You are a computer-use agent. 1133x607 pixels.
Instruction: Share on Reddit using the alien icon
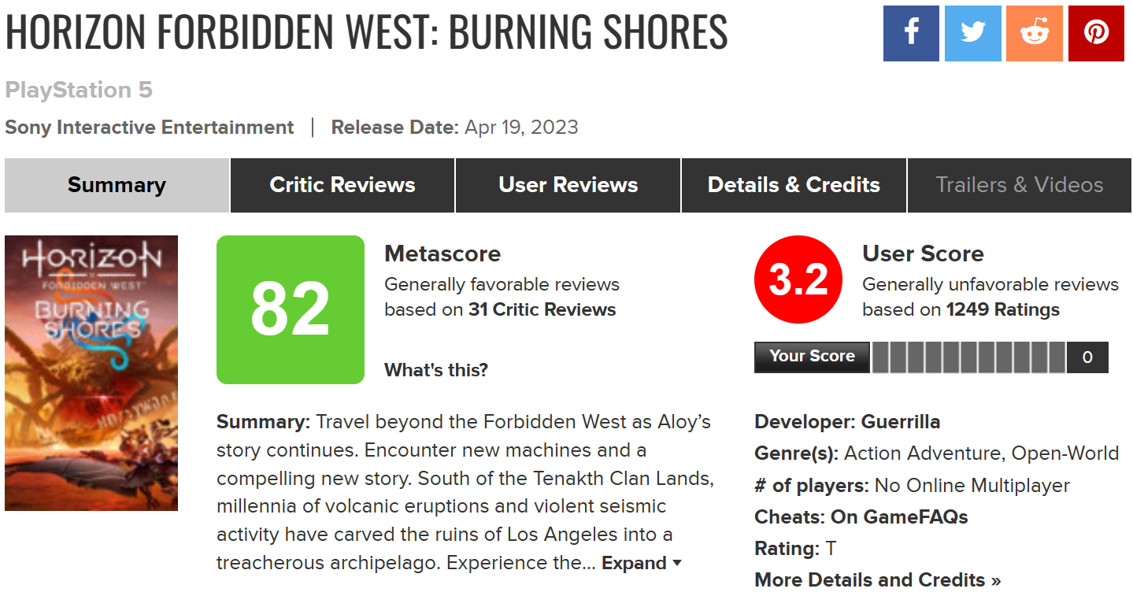pos(1035,32)
